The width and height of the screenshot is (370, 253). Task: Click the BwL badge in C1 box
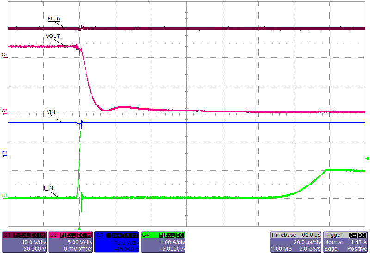(25, 235)
